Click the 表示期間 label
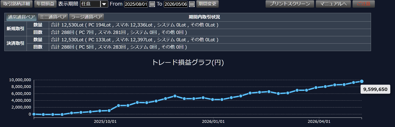This screenshot has height=127, width=395. pyautogui.click(x=68, y=4)
